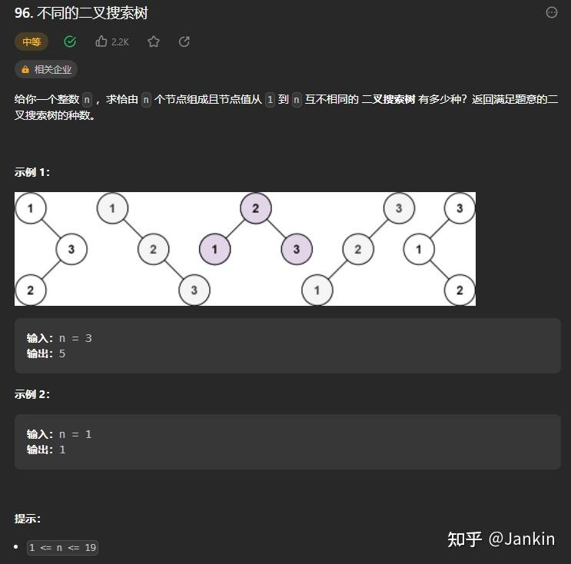Click the 二叉搜索树 bold term link

coord(389,99)
